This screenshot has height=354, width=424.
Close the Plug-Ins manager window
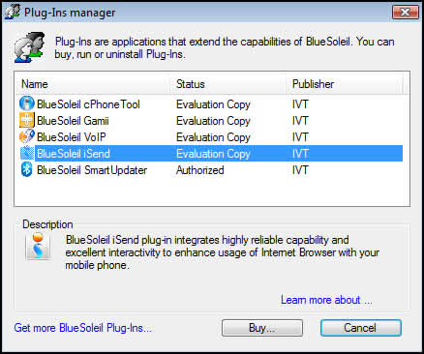coord(406,13)
